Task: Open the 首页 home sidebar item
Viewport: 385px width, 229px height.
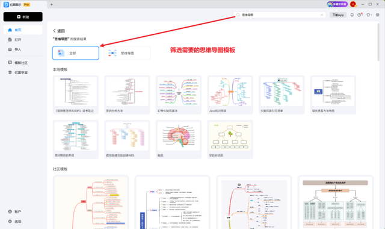Action: coord(23,30)
